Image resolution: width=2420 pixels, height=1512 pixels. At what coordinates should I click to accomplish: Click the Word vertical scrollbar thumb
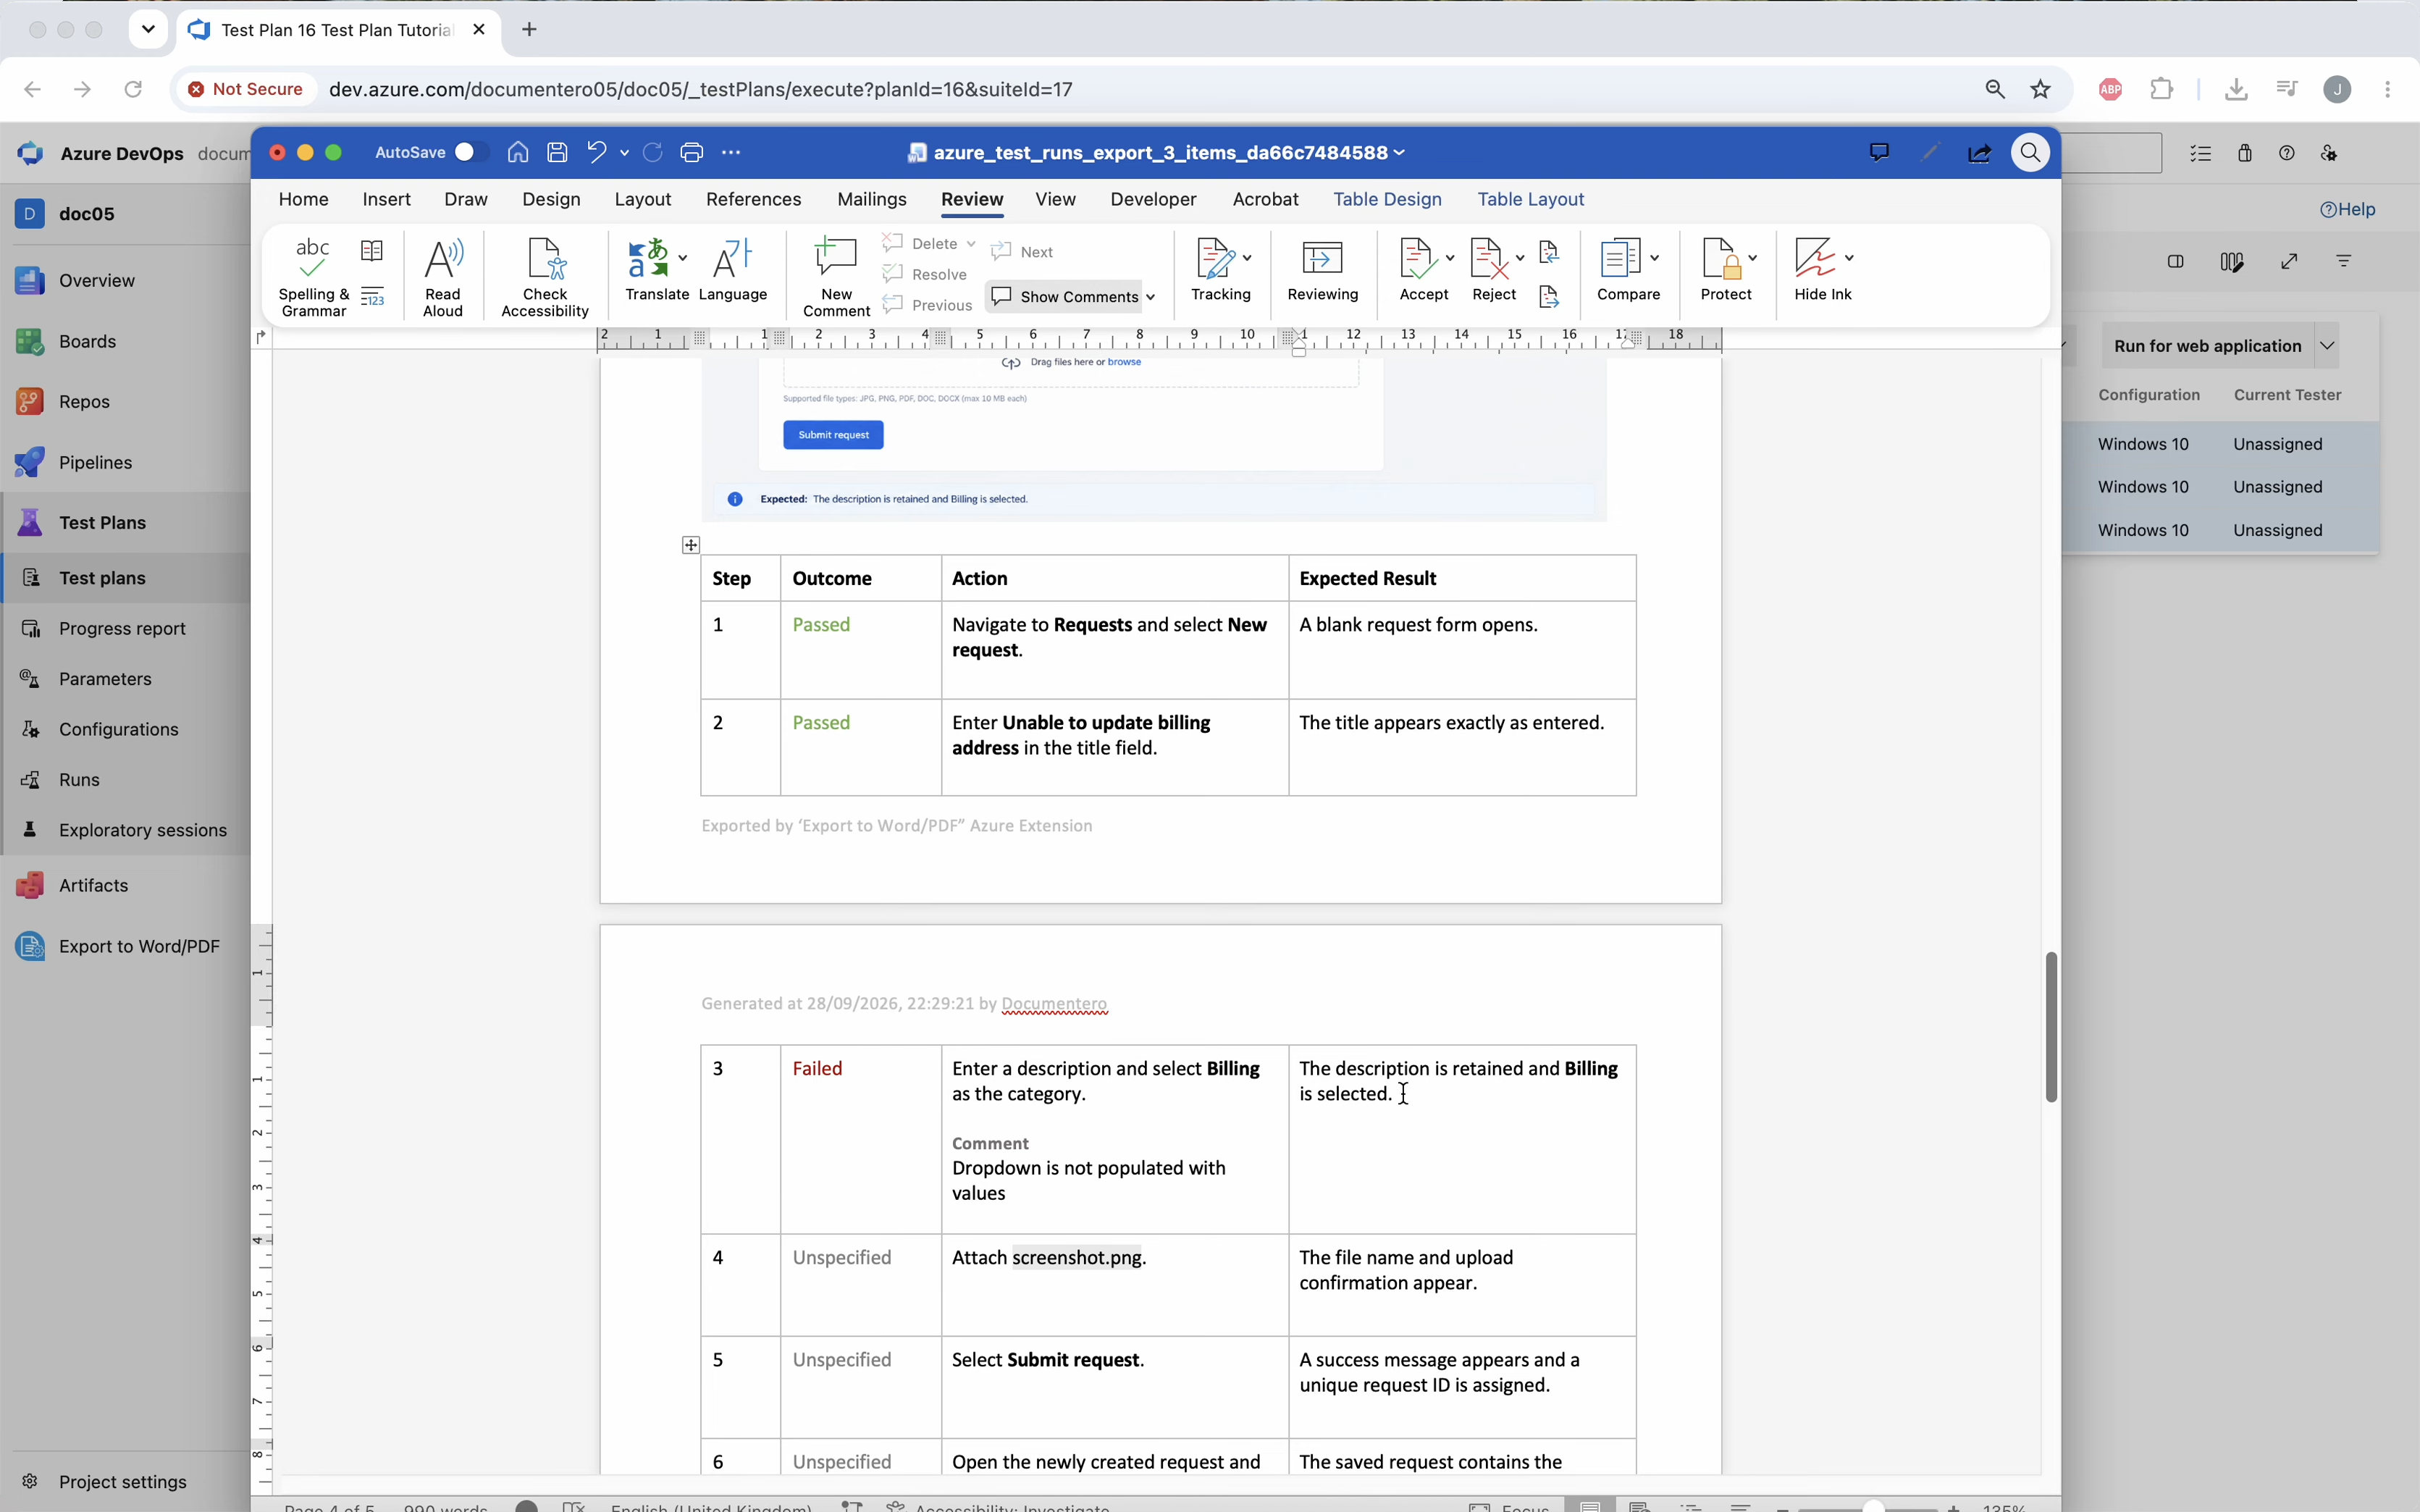(x=2051, y=1027)
